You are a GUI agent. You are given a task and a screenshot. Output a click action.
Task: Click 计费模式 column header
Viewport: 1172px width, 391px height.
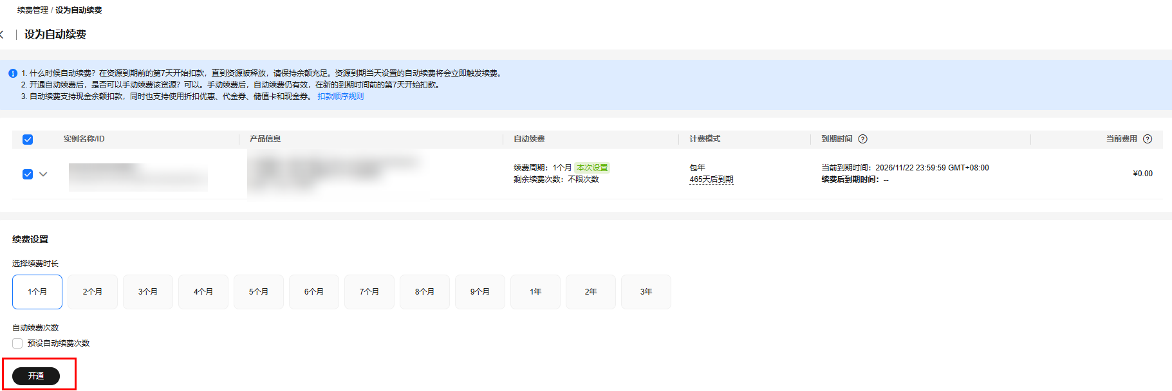(705, 139)
